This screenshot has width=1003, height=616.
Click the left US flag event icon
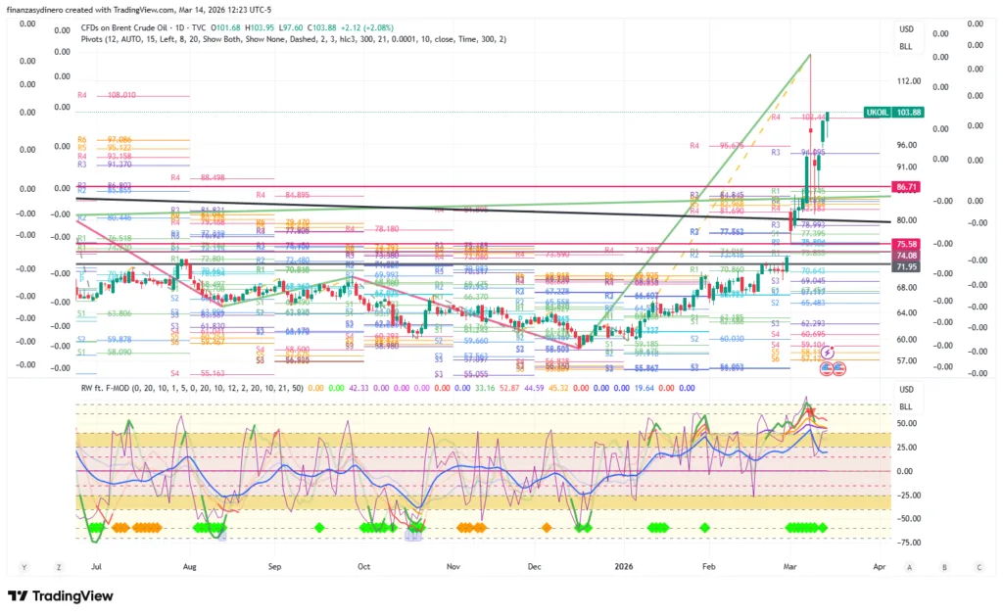point(826,367)
